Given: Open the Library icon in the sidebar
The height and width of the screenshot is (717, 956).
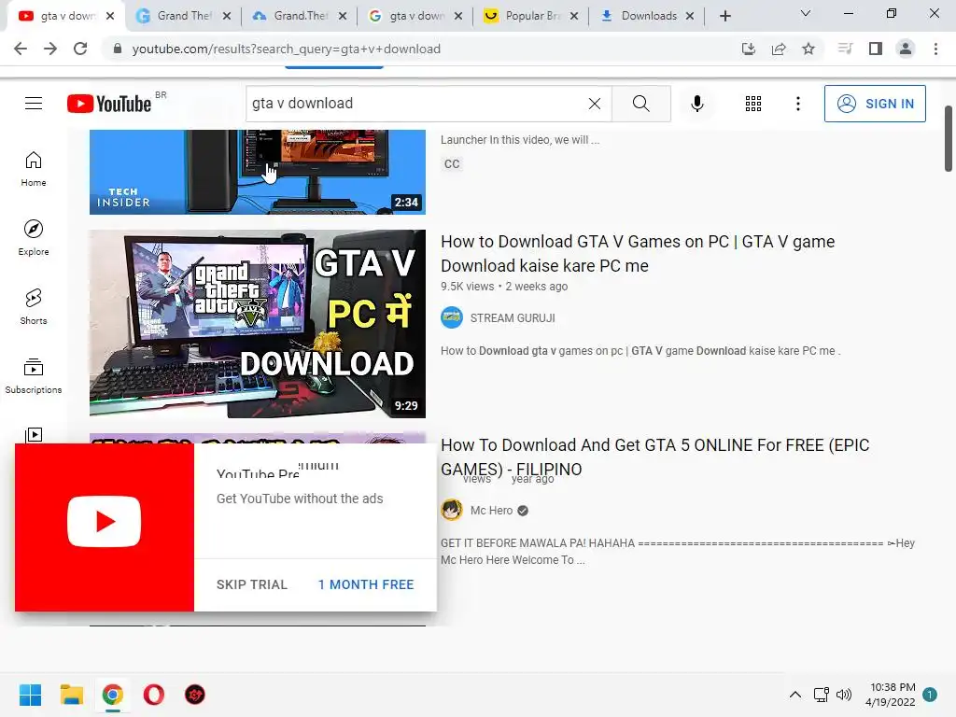Looking at the screenshot, I should 34,435.
